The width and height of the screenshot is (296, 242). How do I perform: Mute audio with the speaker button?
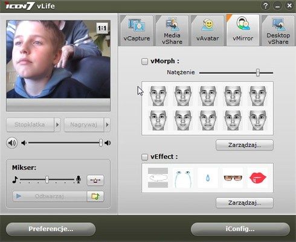pyautogui.click(x=12, y=143)
